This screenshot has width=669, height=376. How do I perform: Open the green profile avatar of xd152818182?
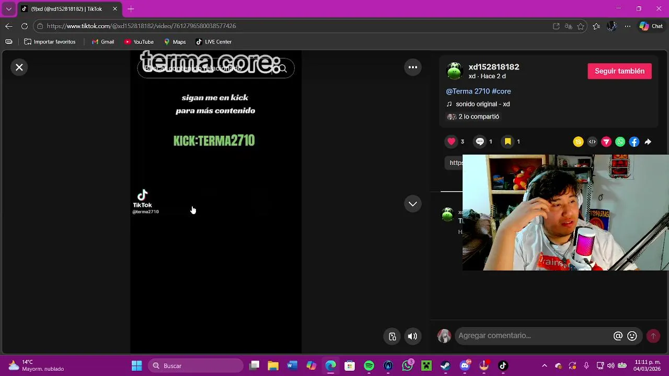click(x=455, y=71)
